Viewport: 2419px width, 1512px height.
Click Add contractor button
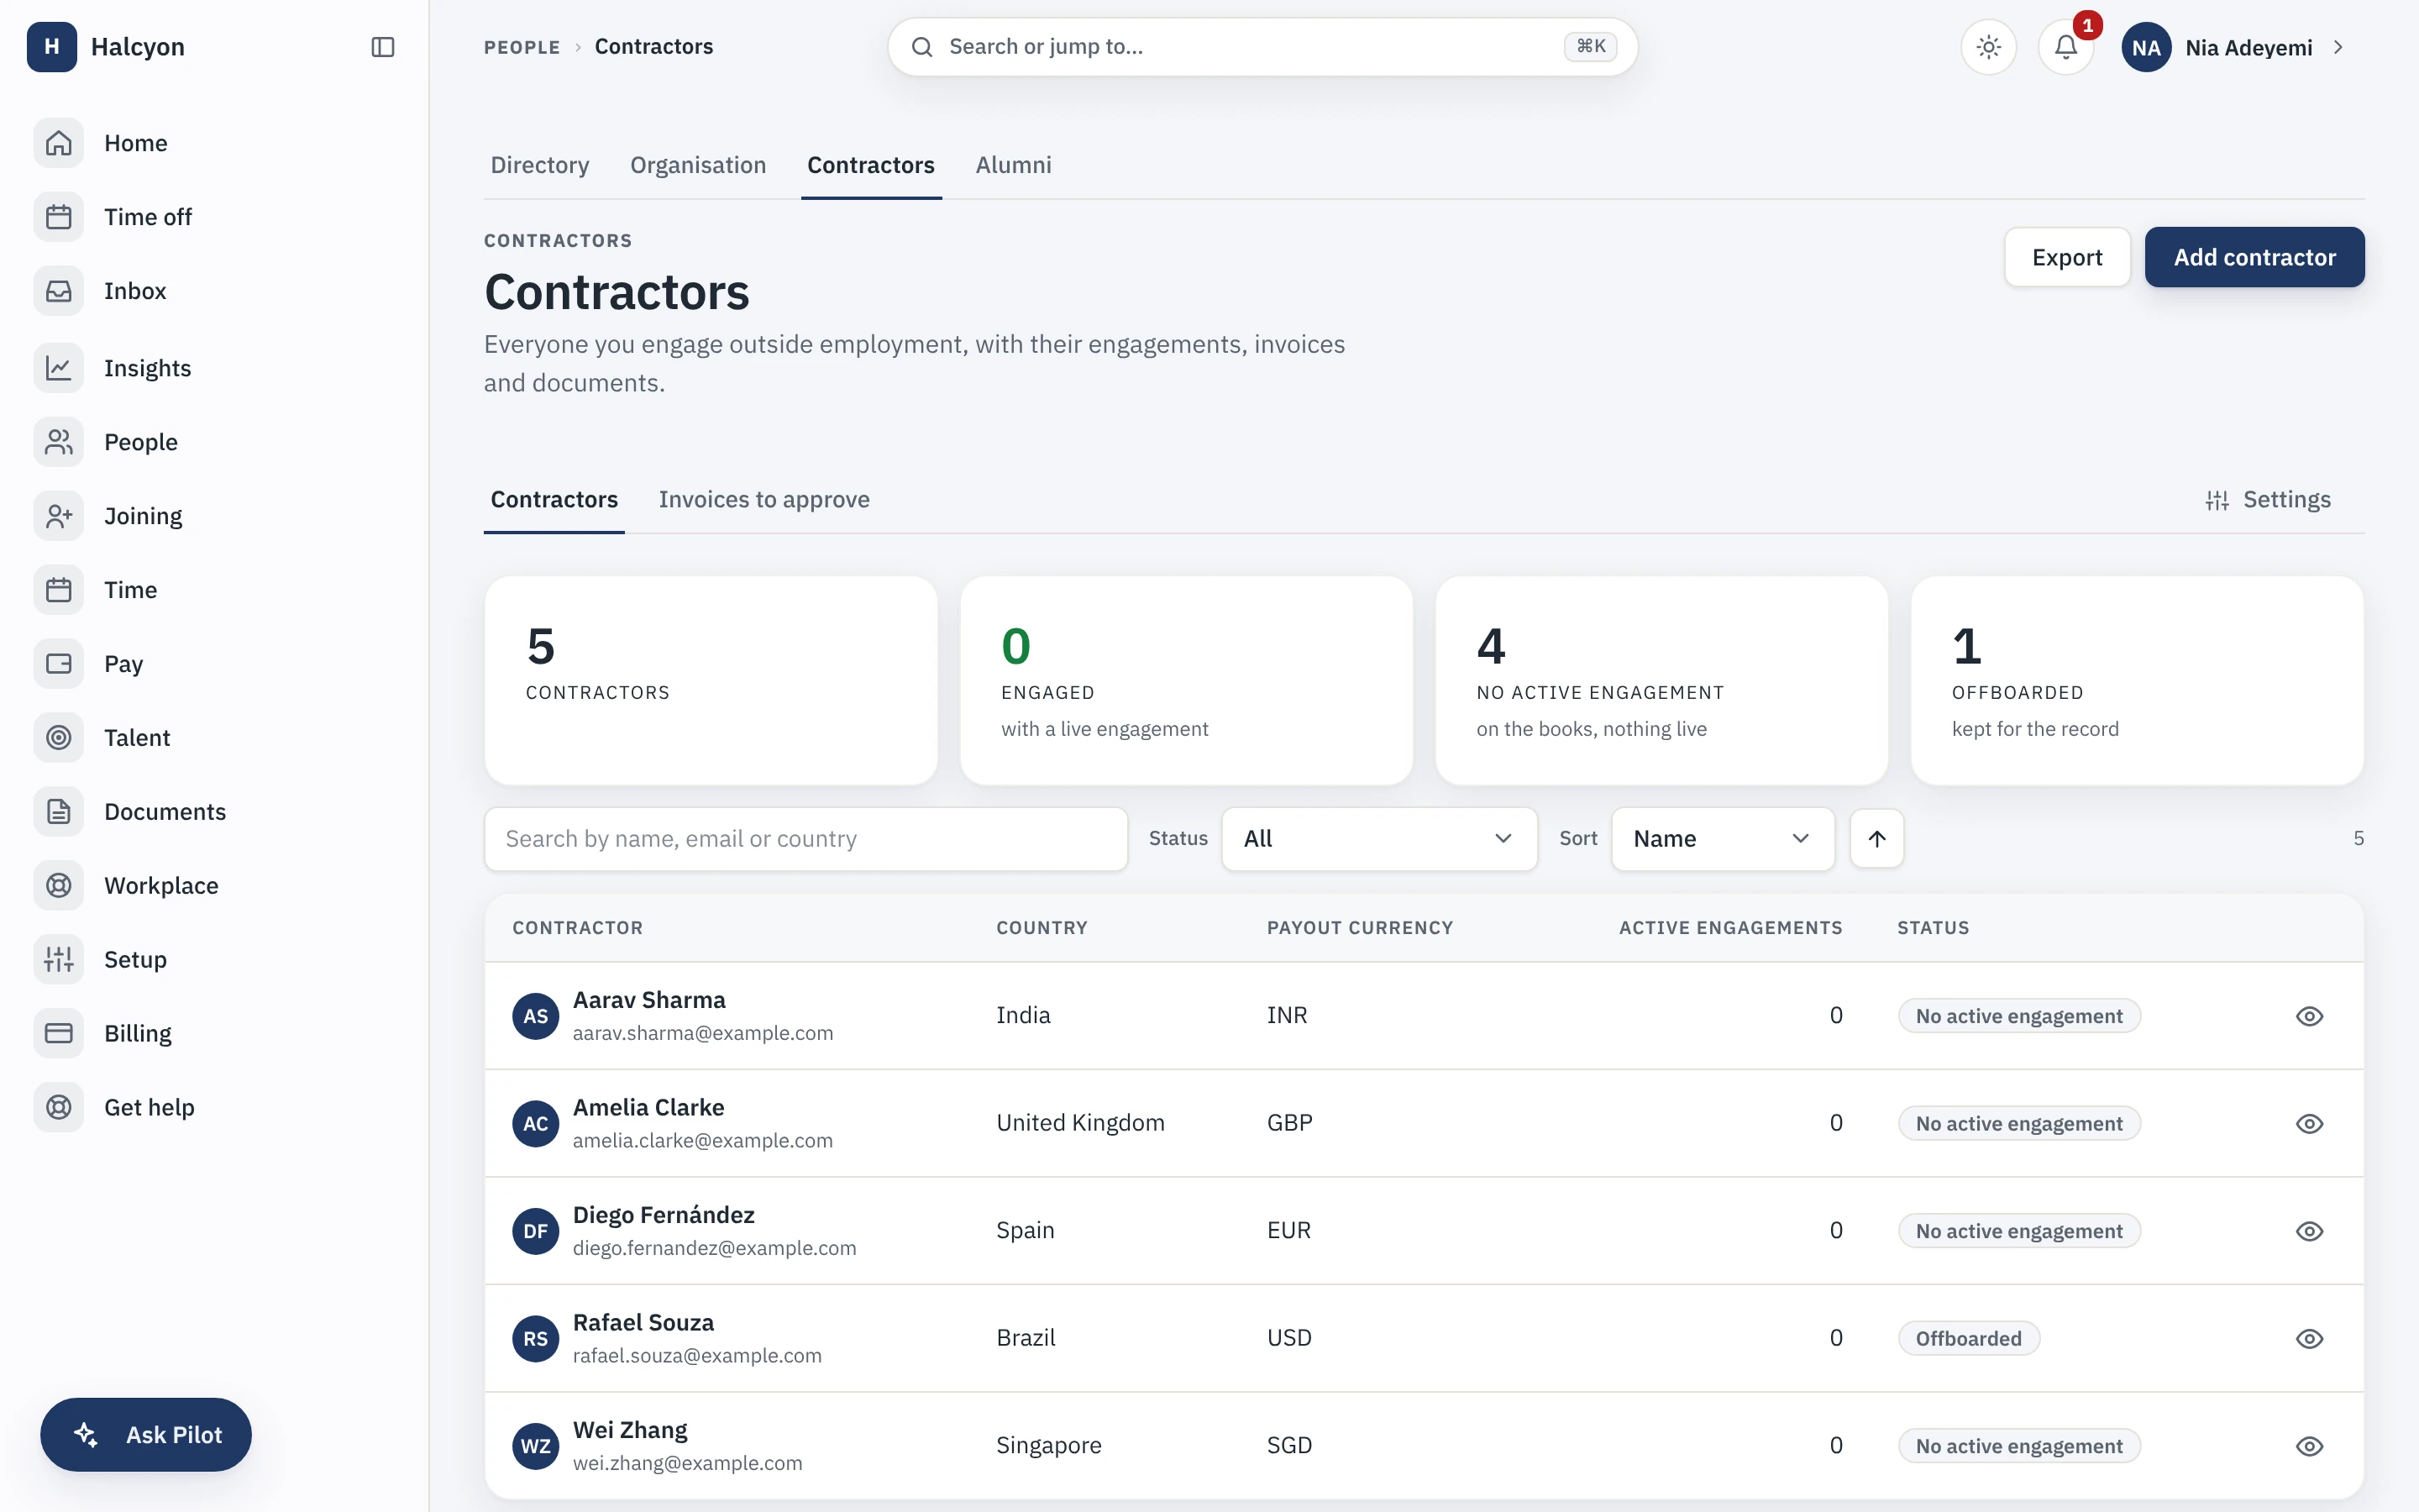coord(2254,257)
